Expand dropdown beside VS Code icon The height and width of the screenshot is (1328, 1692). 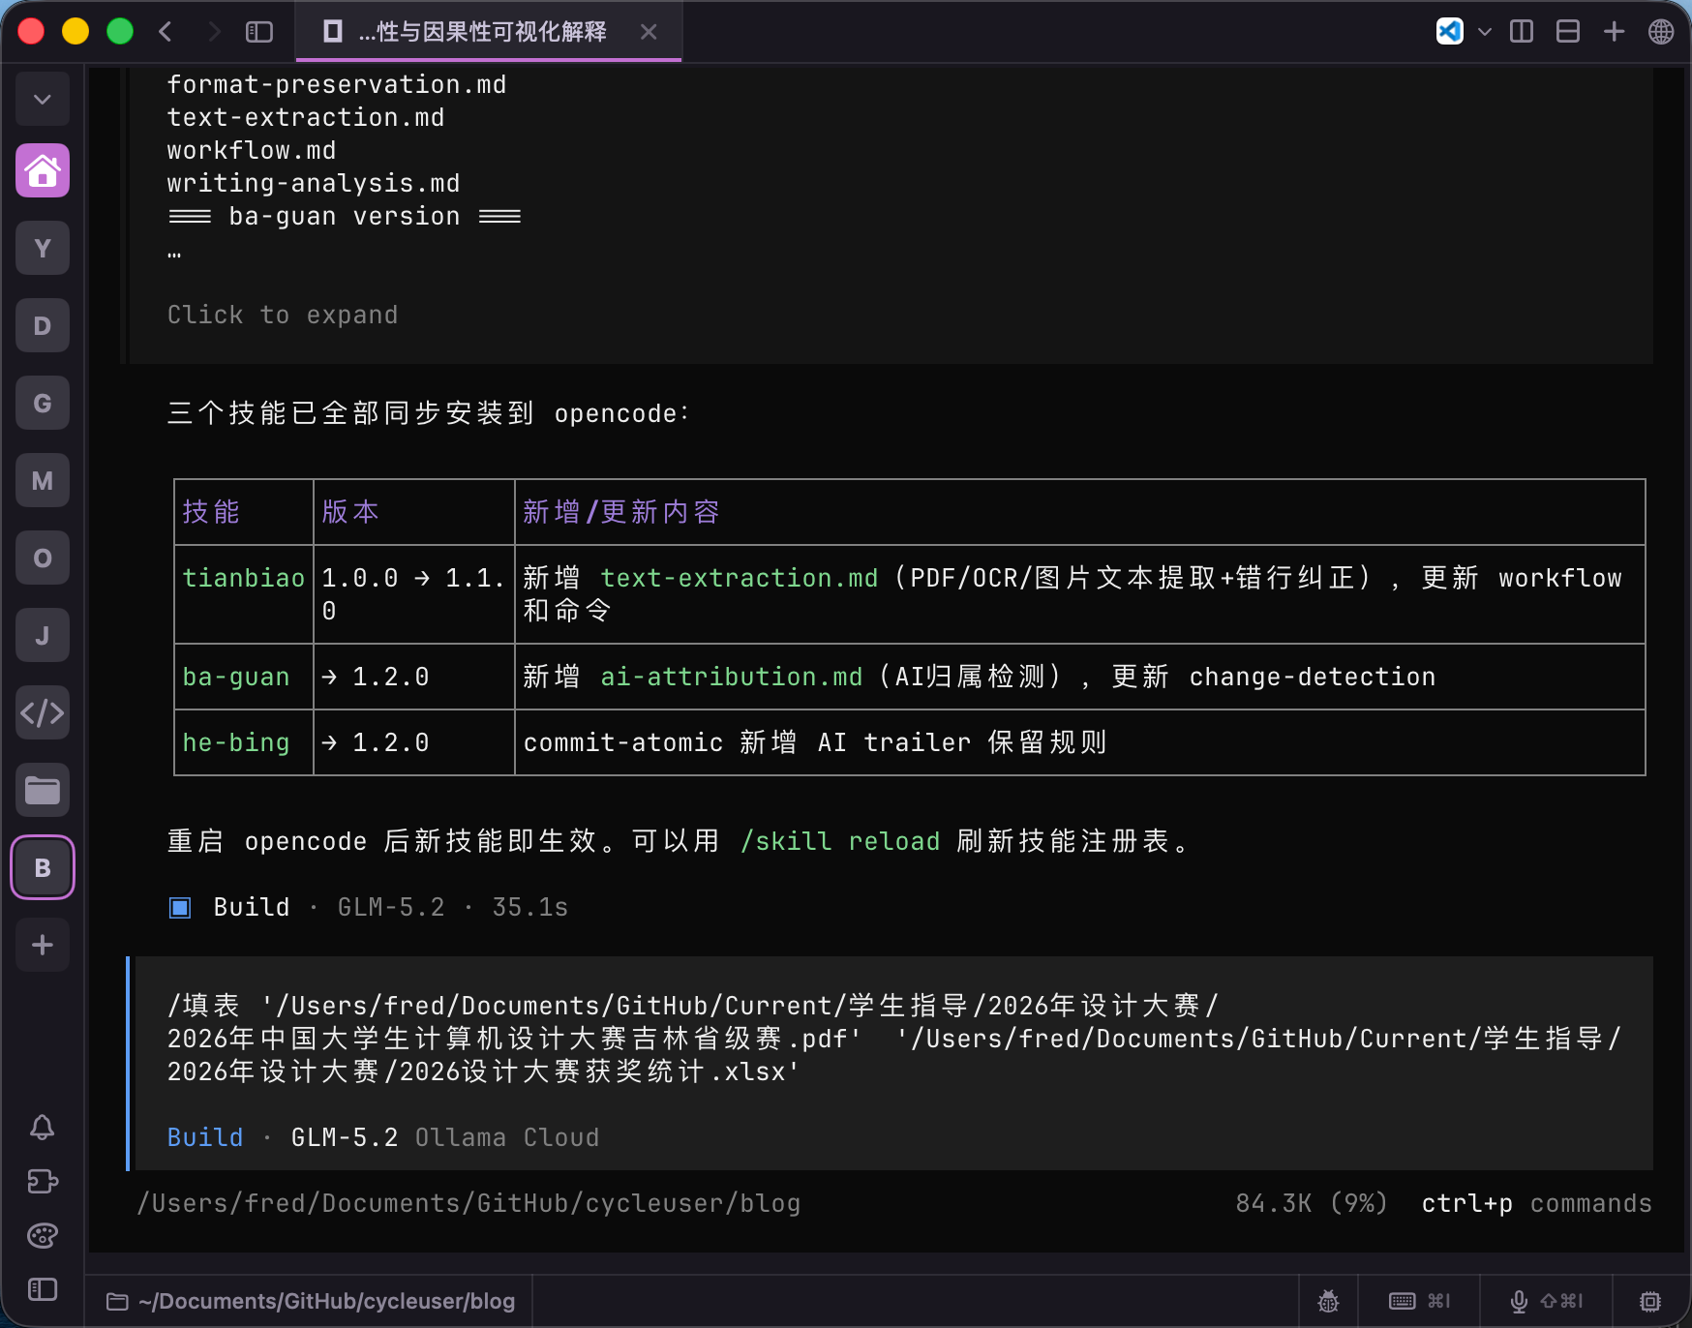pyautogui.click(x=1485, y=32)
